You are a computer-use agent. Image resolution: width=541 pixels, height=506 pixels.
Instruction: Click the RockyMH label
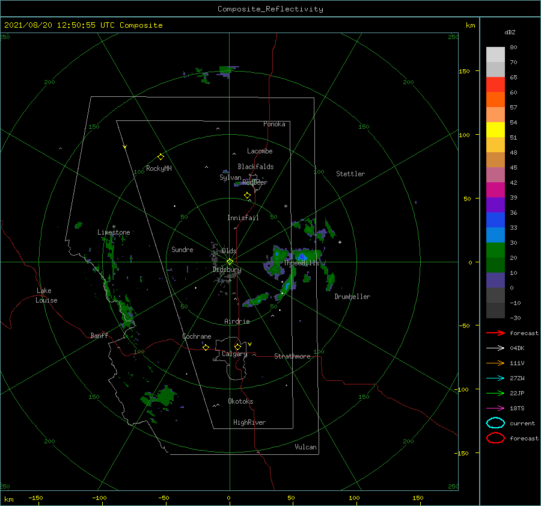(159, 168)
